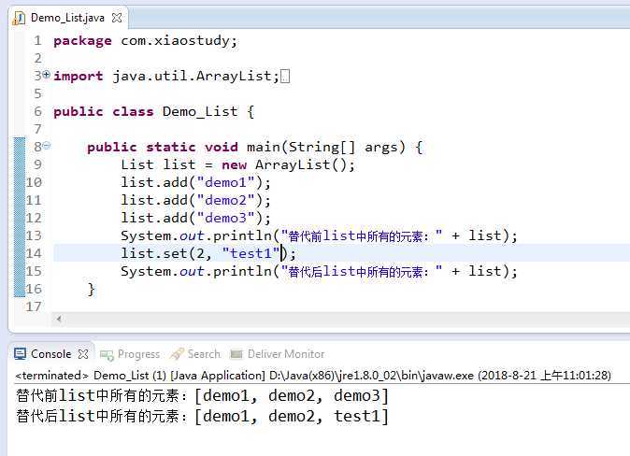
Task: Click on 'List list = new ArrayList();' line
Action: [237, 164]
